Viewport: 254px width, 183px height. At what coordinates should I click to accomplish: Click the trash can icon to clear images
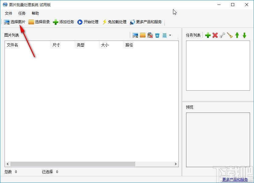[157, 35]
